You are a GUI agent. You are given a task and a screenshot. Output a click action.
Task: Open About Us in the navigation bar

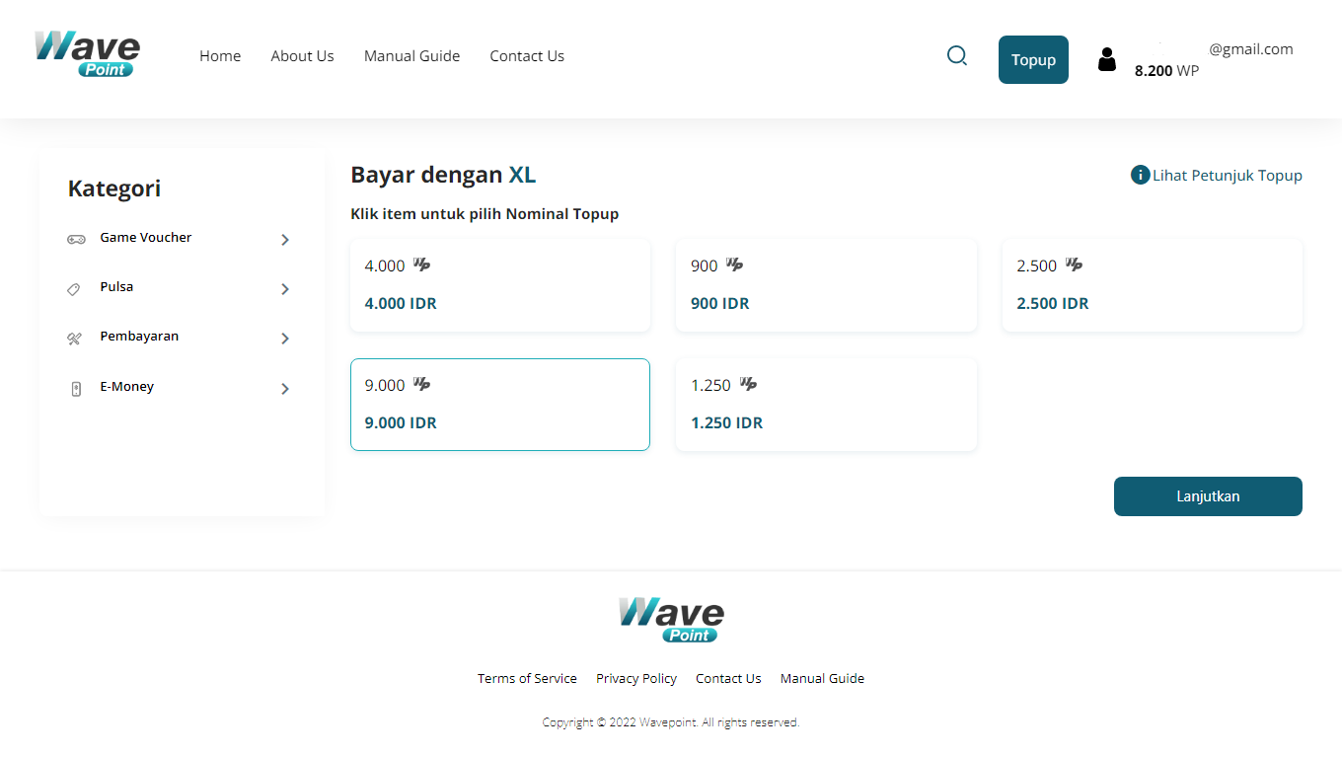(302, 56)
